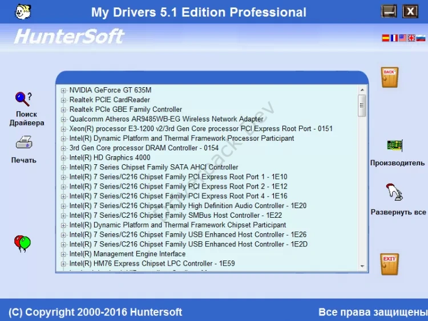This screenshot has width=428, height=321.
Task: Expand Intel(R) HD Graphics 4000 node
Action: 63,158
